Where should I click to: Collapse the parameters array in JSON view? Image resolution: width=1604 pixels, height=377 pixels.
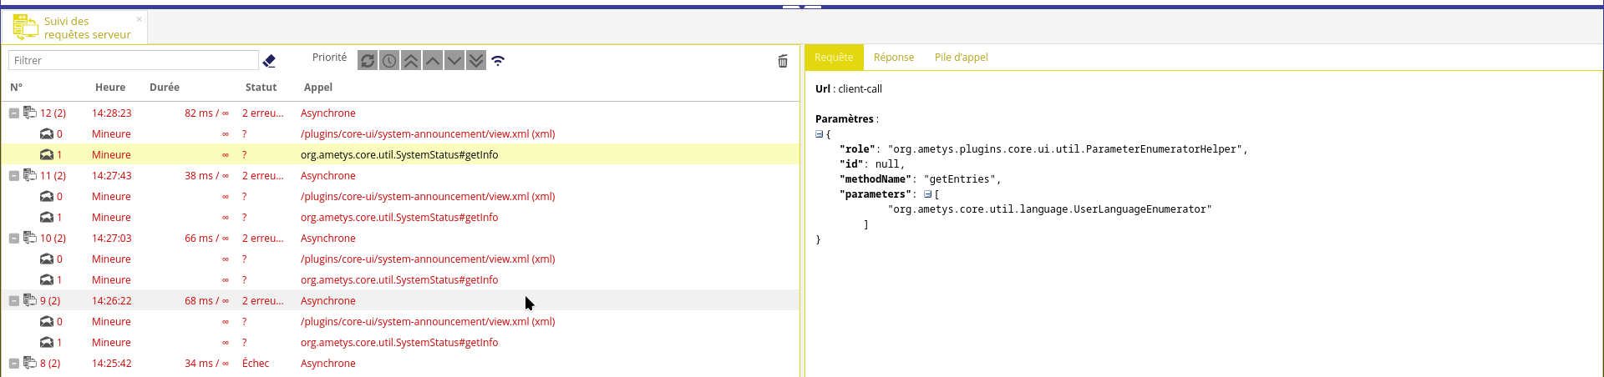[x=927, y=194]
